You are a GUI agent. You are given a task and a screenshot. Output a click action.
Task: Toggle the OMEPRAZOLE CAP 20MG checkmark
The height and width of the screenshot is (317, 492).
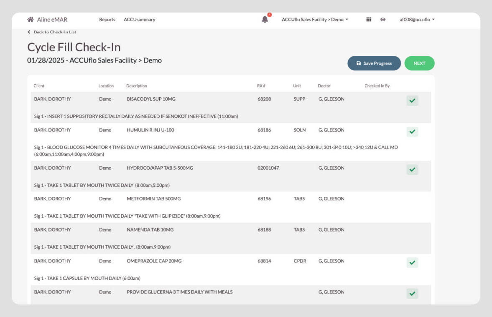[x=412, y=262]
